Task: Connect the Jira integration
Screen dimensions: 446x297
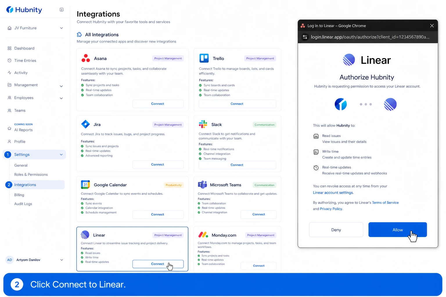Action: (x=158, y=164)
